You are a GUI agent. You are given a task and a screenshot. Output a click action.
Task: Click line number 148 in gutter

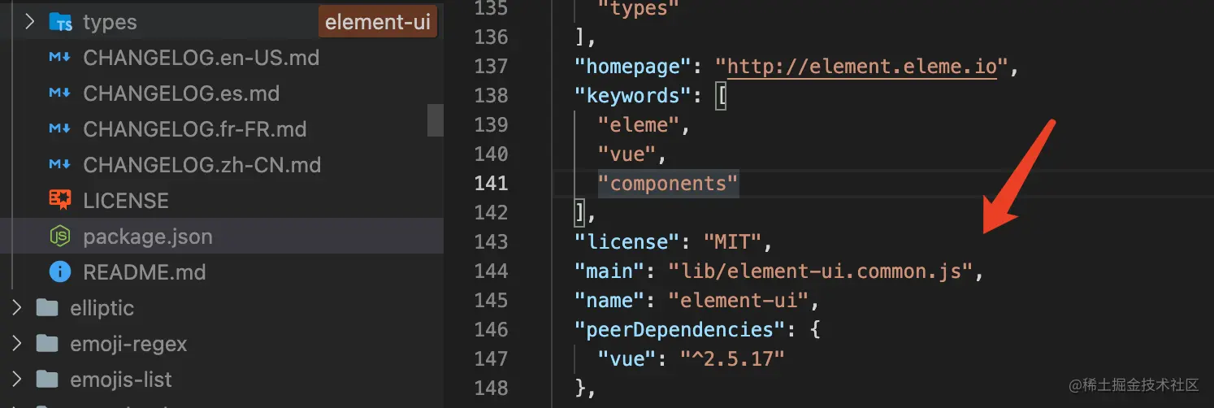point(491,388)
